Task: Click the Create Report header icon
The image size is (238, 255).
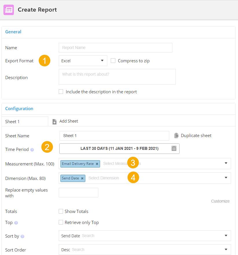Action: [x=9, y=10]
